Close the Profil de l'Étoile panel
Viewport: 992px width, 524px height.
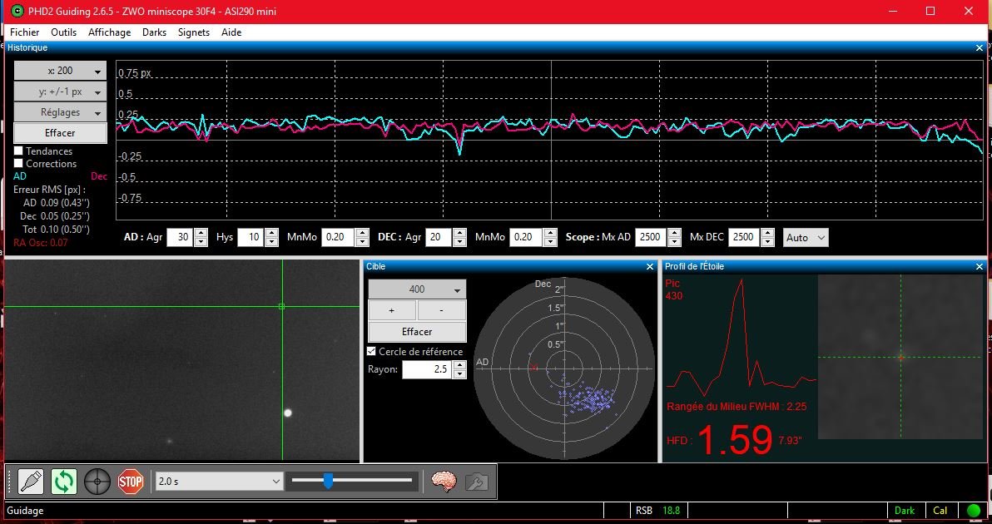pyautogui.click(x=980, y=266)
